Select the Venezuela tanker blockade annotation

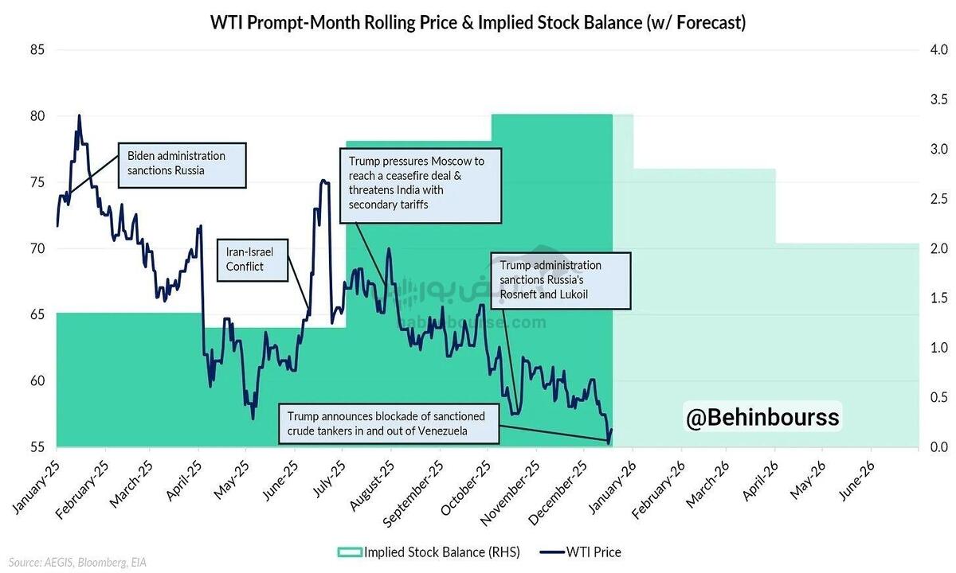click(x=390, y=423)
